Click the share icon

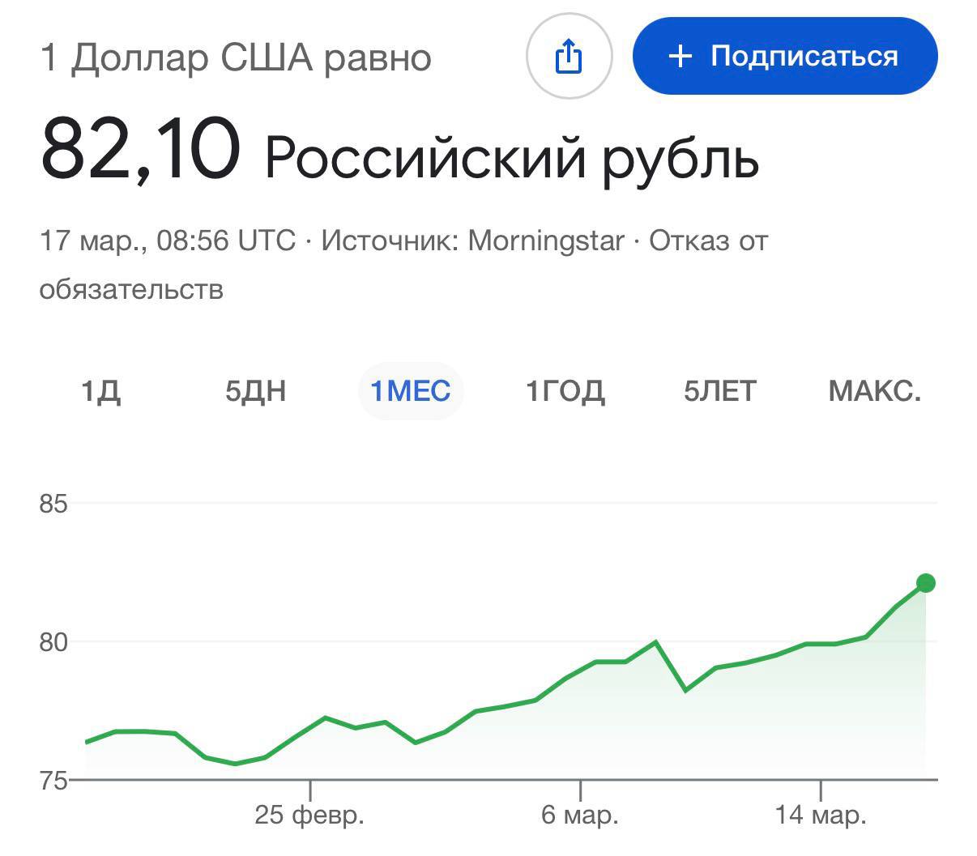click(569, 56)
